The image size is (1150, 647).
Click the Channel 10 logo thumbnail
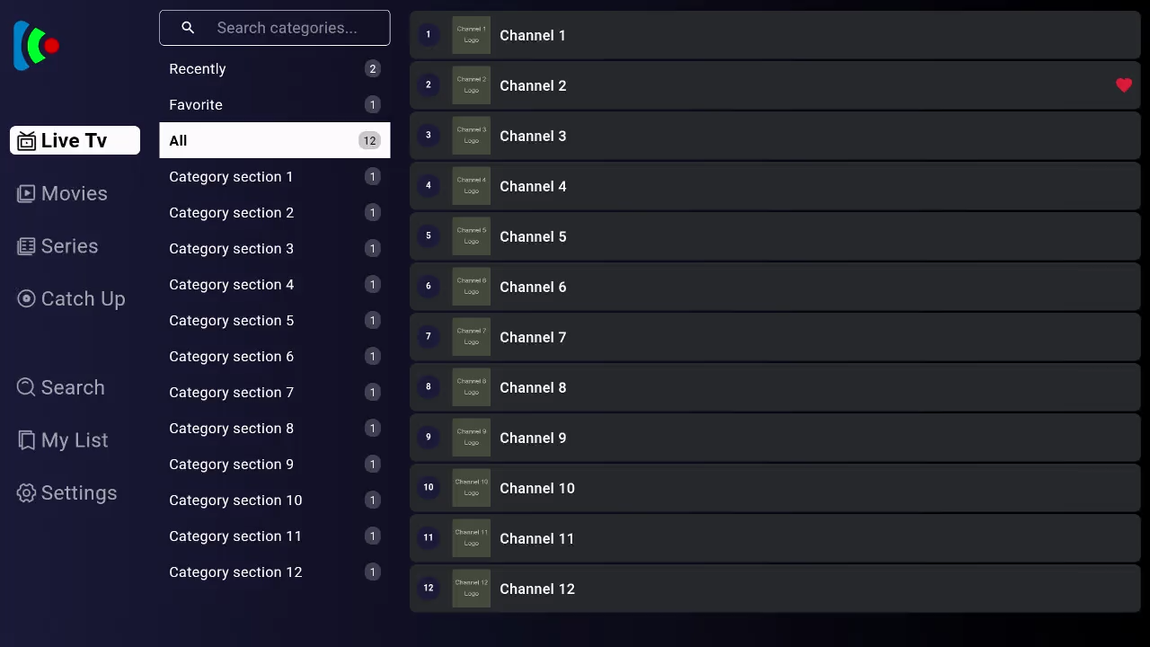tap(472, 488)
